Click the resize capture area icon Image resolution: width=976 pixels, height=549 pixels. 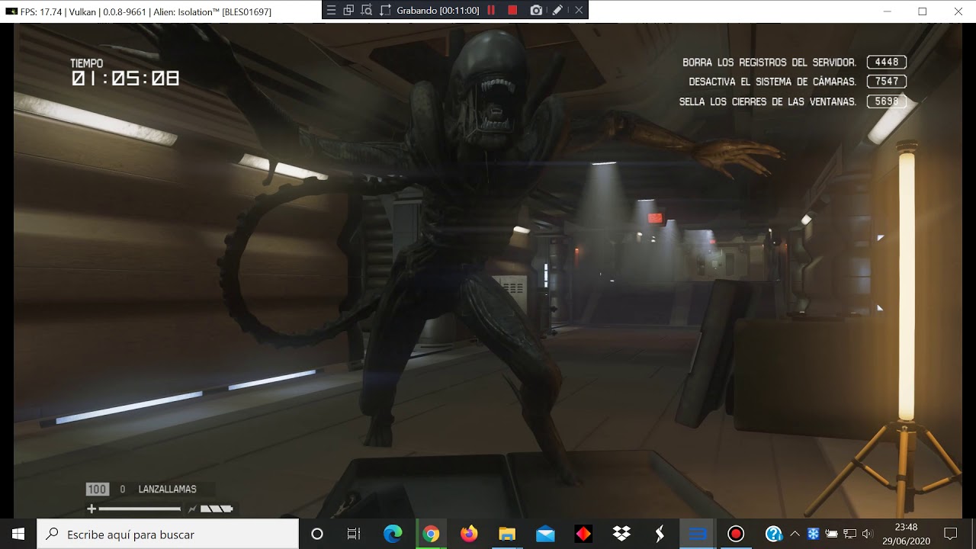(x=385, y=11)
